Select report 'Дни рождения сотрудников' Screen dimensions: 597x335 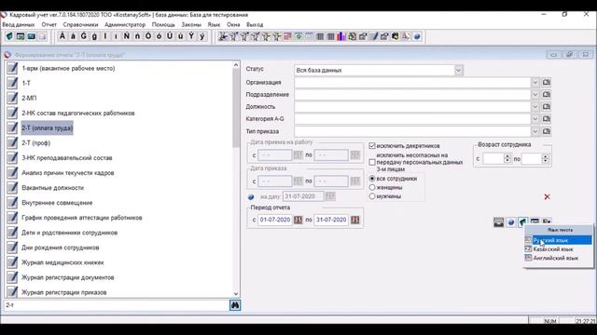(x=60, y=248)
